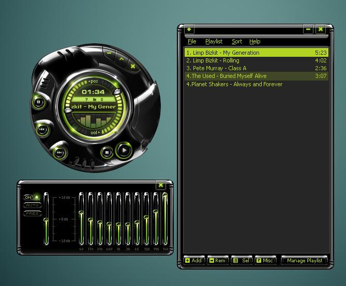Click the 16K equalizer band slider
This screenshot has width=346, height=286.
tap(165, 219)
